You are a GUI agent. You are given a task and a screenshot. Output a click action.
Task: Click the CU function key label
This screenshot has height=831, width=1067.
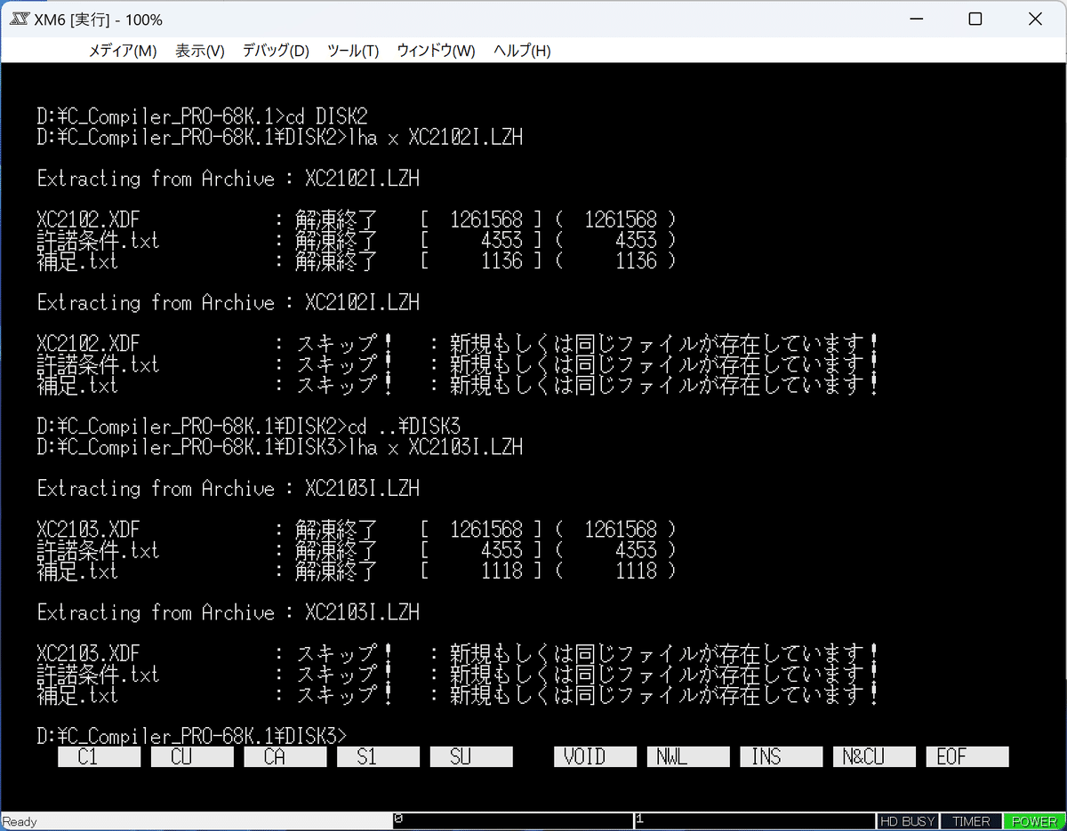[x=192, y=756]
